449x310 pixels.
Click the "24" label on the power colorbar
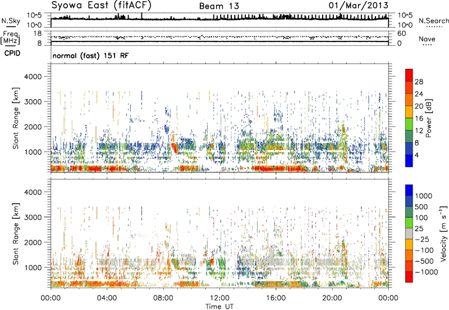[x=419, y=94]
